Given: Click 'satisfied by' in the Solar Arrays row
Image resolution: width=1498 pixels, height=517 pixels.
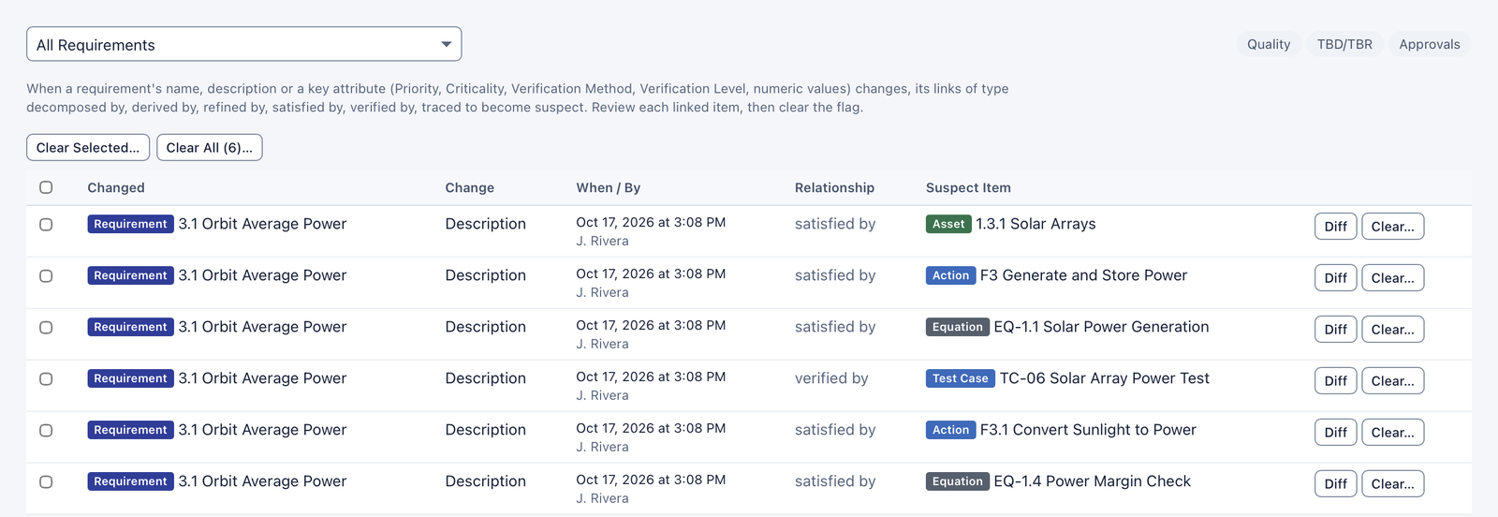Looking at the screenshot, I should (x=835, y=224).
